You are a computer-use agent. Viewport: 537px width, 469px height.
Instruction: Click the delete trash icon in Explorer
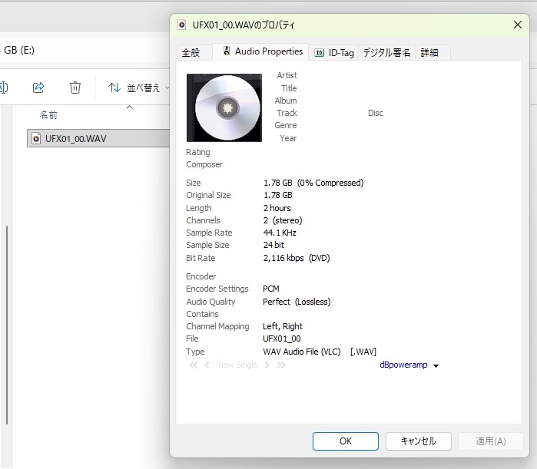(x=75, y=88)
